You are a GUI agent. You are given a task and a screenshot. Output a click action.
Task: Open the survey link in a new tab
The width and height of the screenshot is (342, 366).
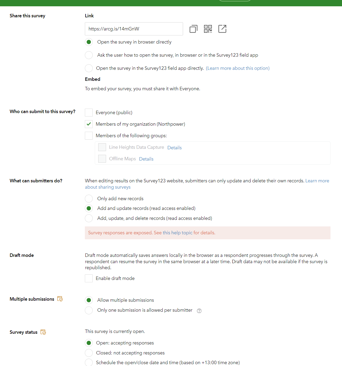coord(222,29)
